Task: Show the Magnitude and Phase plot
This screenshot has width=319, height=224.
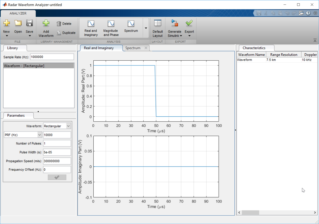Action: click(x=110, y=27)
